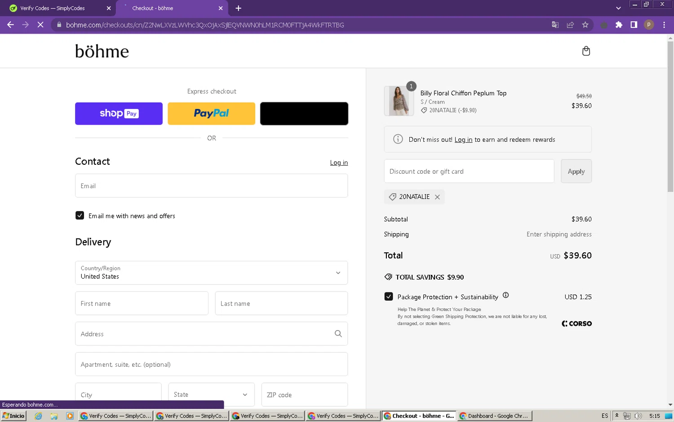Remove the 20NATALIE discount code
This screenshot has width=674, height=422.
click(437, 197)
